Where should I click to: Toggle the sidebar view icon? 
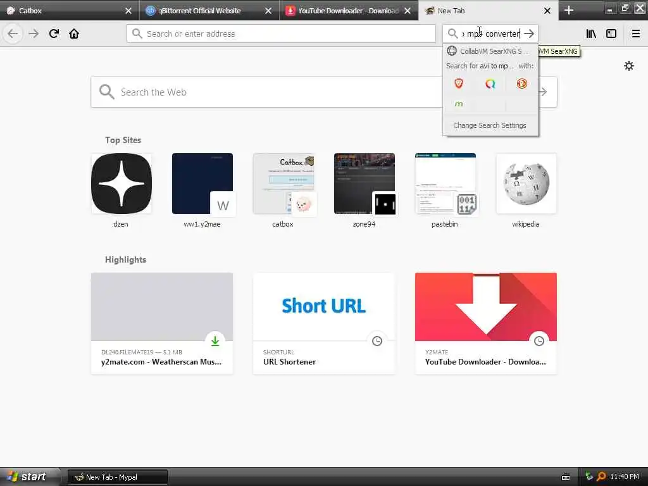[611, 34]
